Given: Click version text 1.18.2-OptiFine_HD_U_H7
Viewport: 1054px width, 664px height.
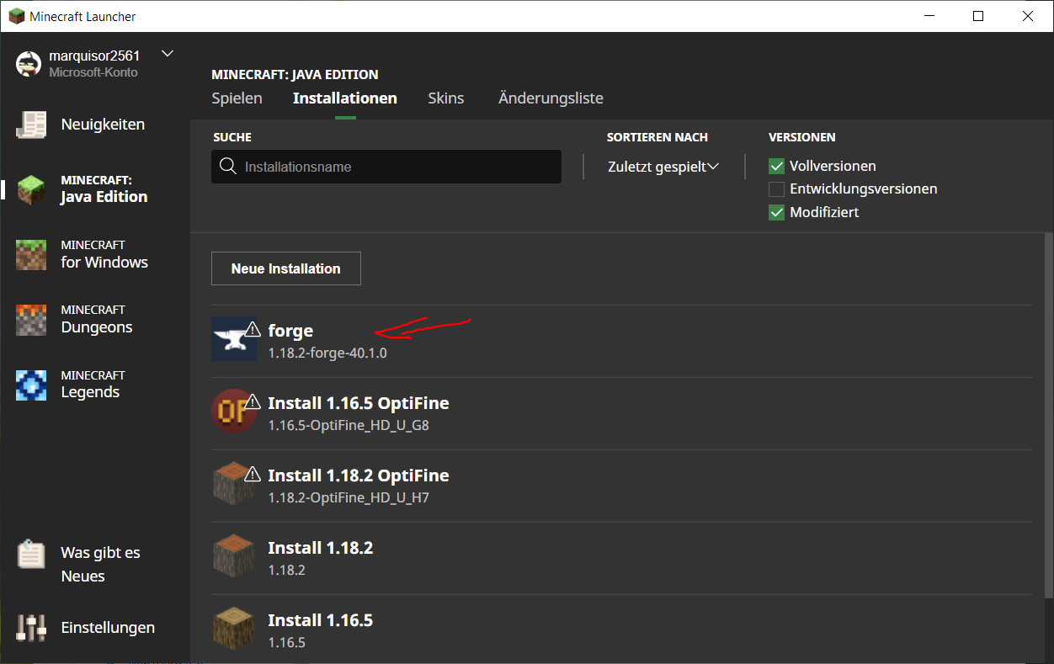Looking at the screenshot, I should [x=349, y=498].
